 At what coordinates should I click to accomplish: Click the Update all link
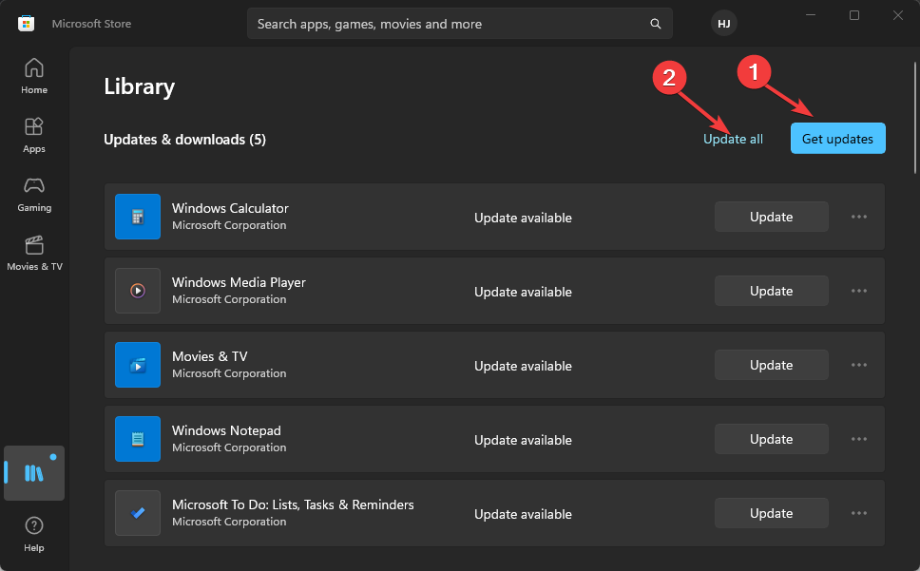coord(733,139)
